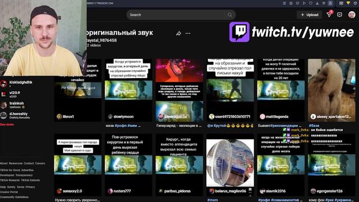Focus the TikTok Search field
Image resolution: width=359 pixels, height=202 pixels.
(x=181, y=15)
